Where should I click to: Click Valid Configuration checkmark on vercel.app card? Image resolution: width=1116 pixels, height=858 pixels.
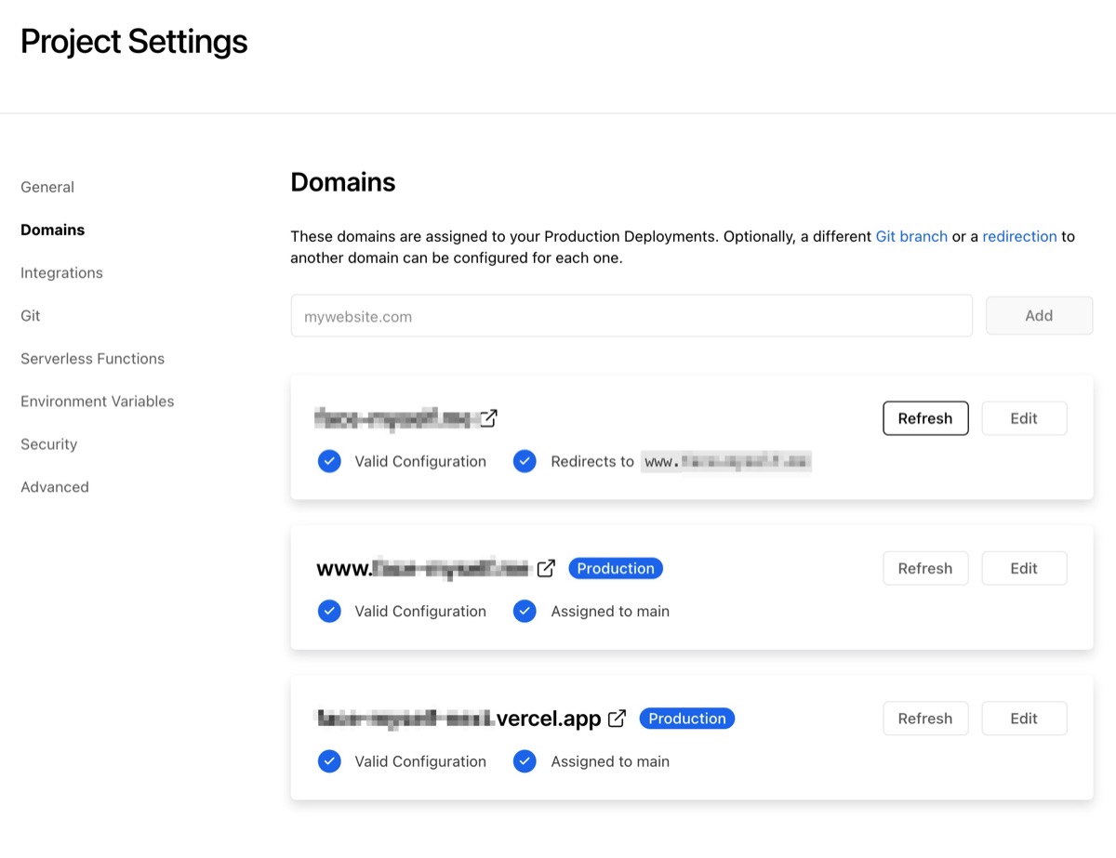(329, 760)
